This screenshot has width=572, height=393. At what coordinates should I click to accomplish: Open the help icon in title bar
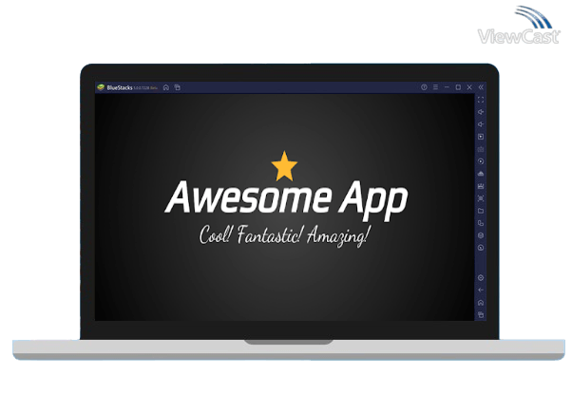pos(424,87)
